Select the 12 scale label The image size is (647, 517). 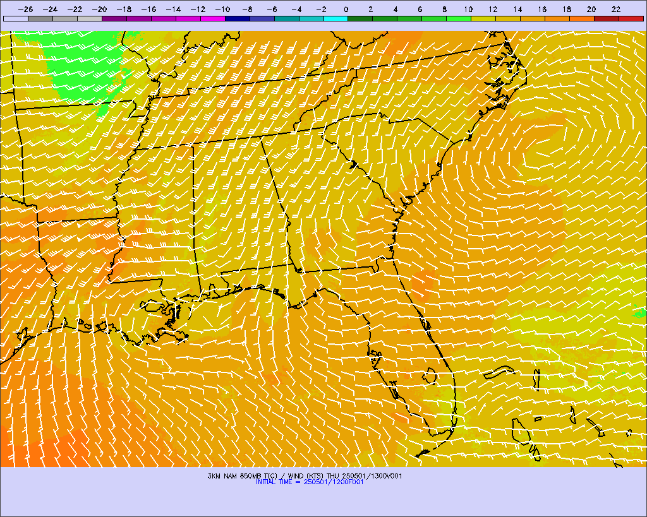[493, 9]
